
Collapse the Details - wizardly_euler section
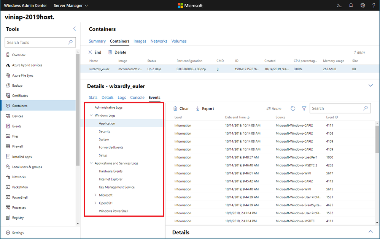click(370, 85)
